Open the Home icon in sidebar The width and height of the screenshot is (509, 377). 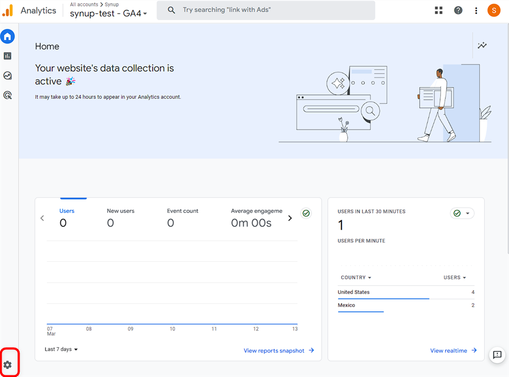click(x=8, y=36)
